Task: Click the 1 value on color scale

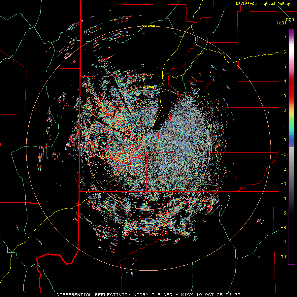Action: coord(285,125)
